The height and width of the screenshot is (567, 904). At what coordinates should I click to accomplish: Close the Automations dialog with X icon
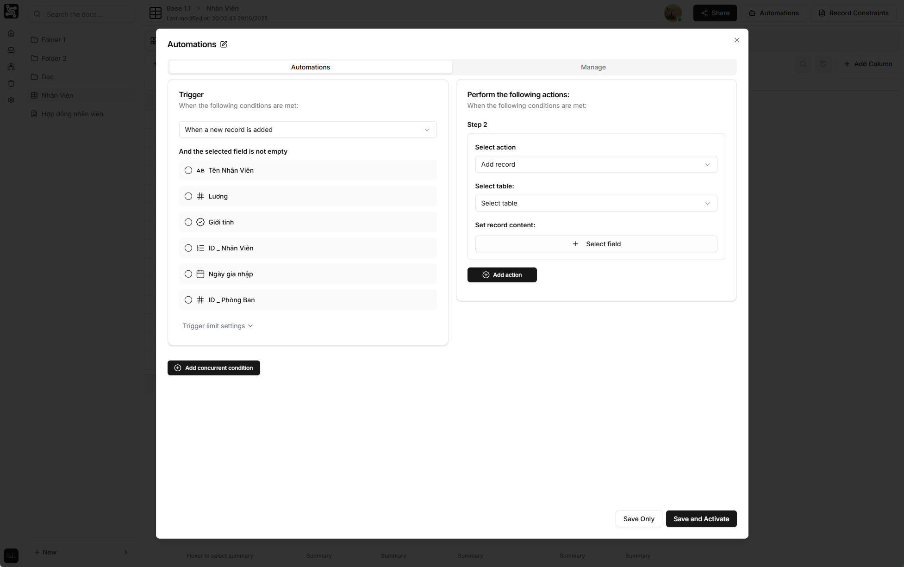pos(736,40)
